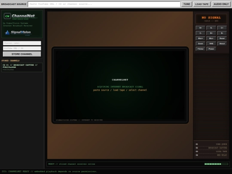Screen dimensions: 232x174
Task: Toggle the VHS effect button
Action: [211, 44]
